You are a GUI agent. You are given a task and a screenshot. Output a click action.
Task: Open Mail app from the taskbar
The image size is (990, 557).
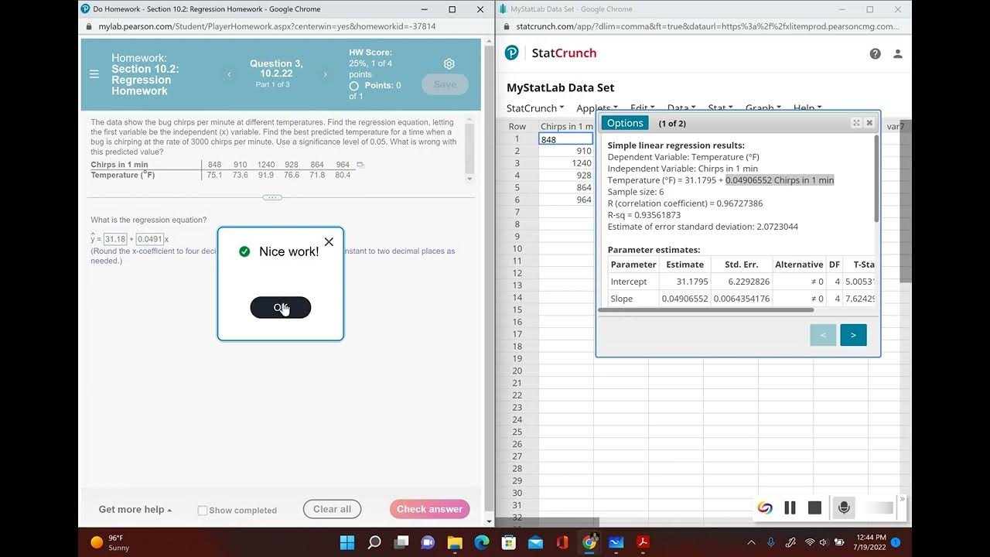click(x=535, y=542)
